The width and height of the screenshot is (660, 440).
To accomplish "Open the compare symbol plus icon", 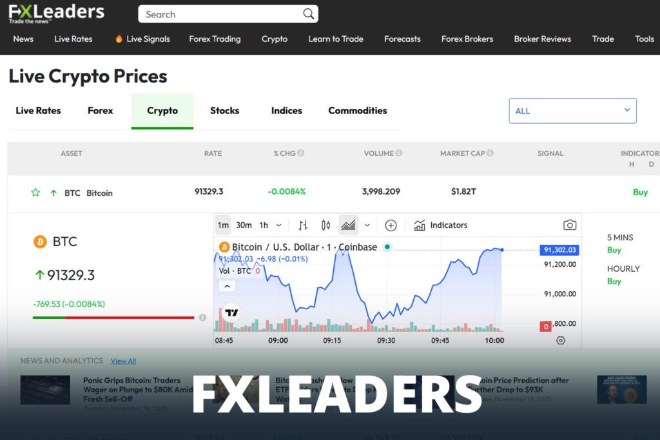I will [x=391, y=225].
